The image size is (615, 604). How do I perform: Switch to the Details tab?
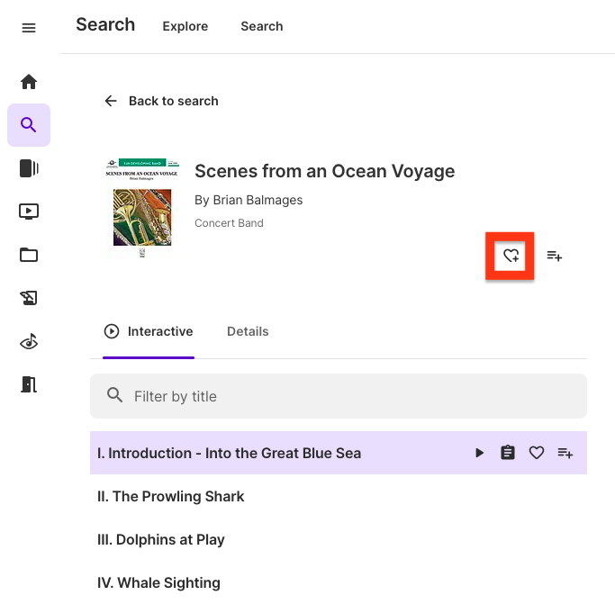coord(248,331)
